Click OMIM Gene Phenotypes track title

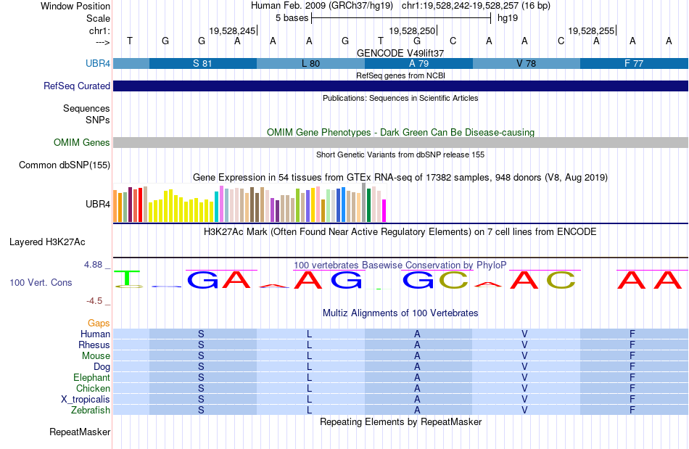[x=400, y=132]
